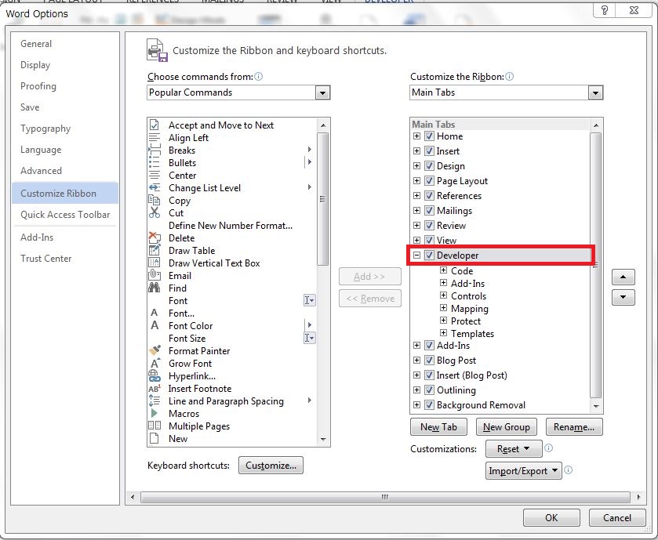Select Protect group in Developer tree
The image size is (658, 540).
[465, 321]
